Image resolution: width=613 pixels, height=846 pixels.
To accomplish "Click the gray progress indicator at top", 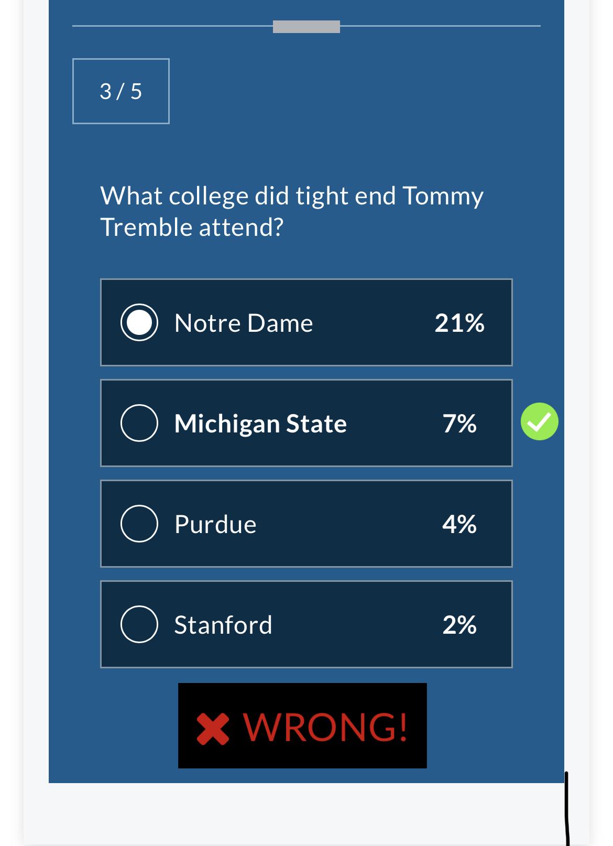I will tap(306, 27).
